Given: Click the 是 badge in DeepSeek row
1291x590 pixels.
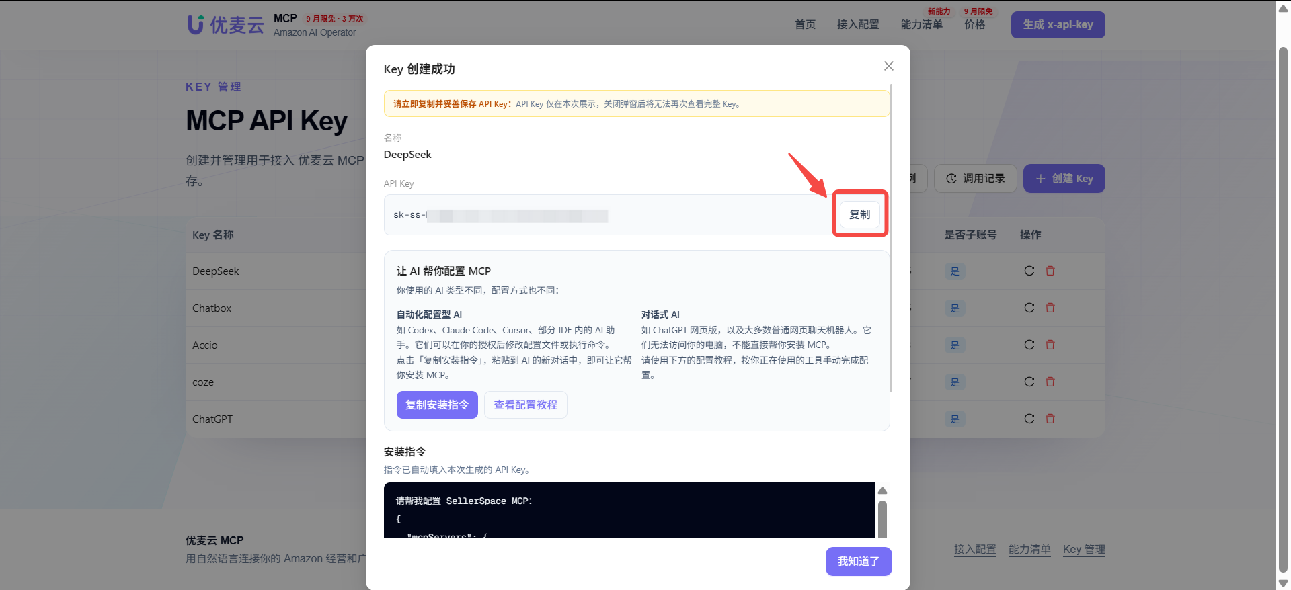Looking at the screenshot, I should (955, 271).
